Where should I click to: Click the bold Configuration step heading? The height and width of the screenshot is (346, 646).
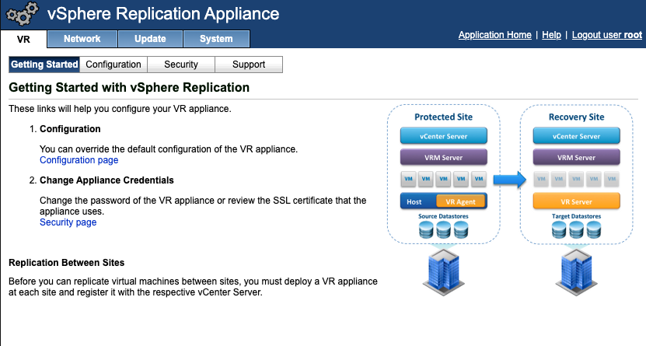click(70, 129)
